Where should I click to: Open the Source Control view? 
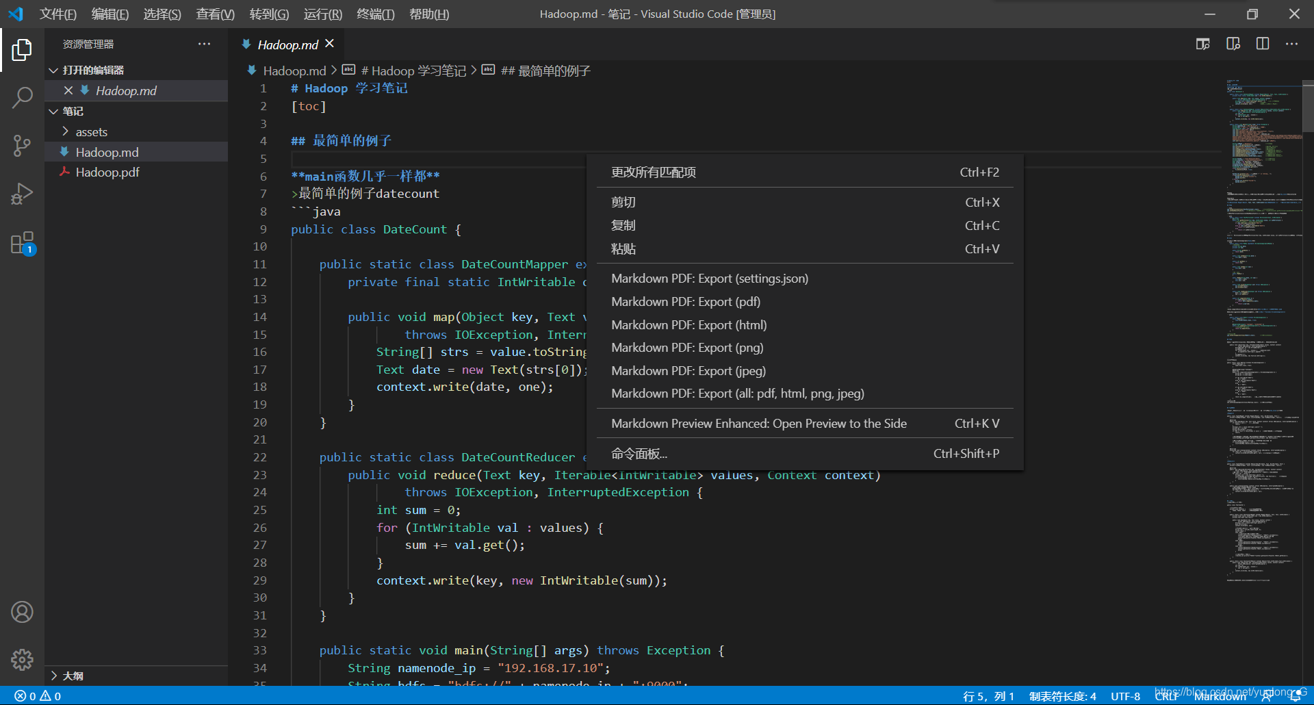22,146
